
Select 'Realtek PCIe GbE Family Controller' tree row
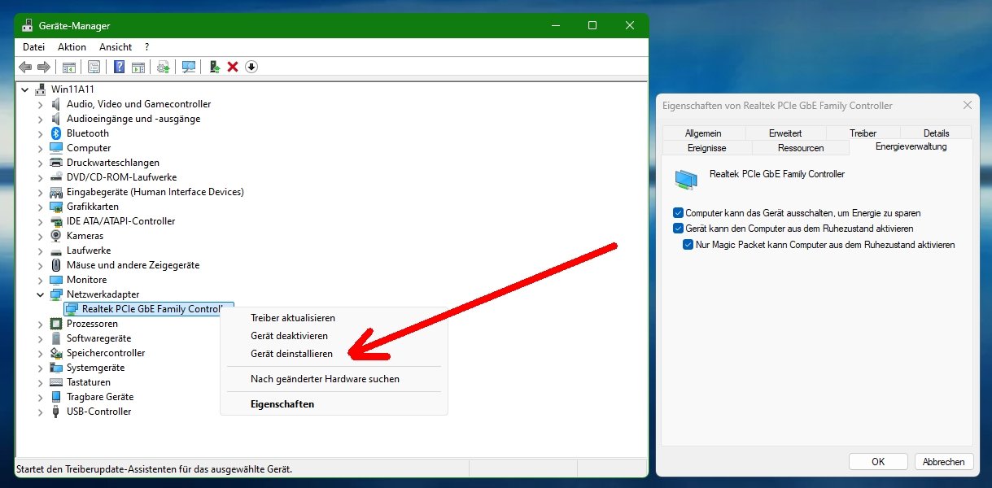[148, 309]
